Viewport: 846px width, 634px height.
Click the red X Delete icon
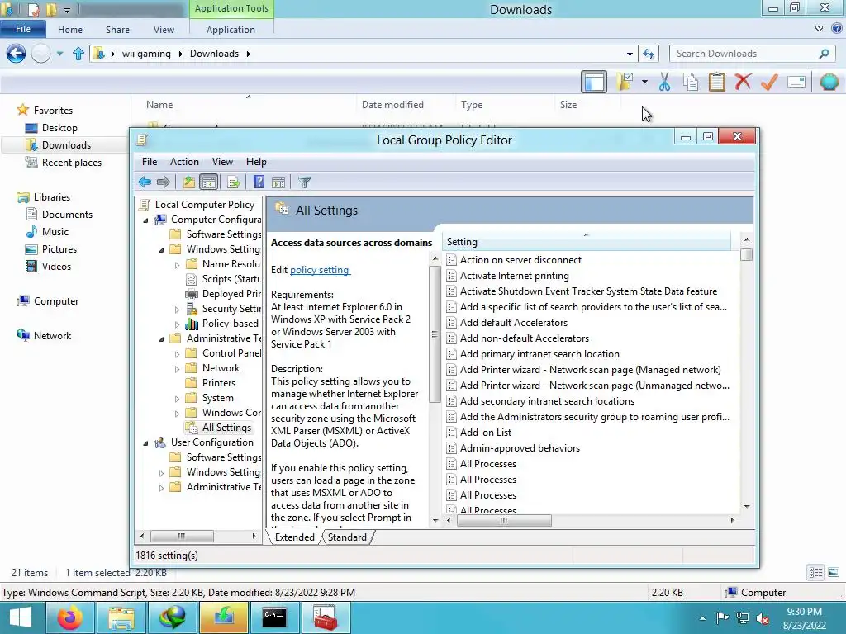(x=743, y=82)
